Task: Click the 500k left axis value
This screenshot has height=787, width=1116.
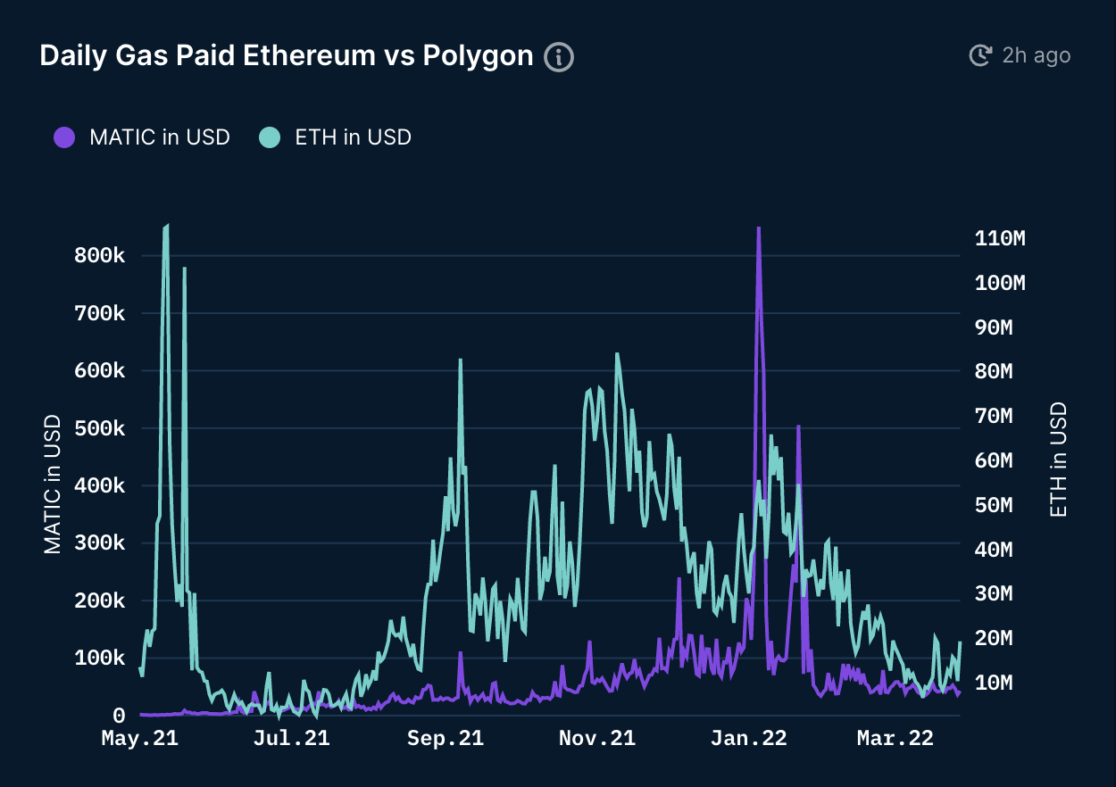Action: point(98,428)
